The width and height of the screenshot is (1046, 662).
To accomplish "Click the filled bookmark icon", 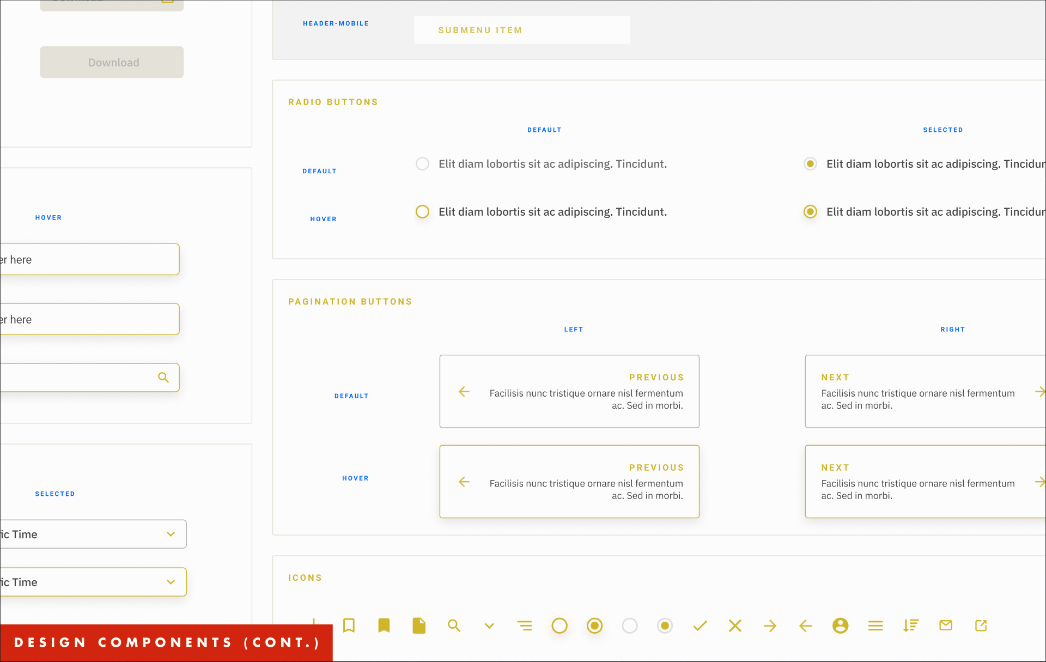I will tap(384, 625).
